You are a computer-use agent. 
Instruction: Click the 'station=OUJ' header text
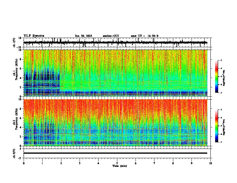[x=111, y=36]
